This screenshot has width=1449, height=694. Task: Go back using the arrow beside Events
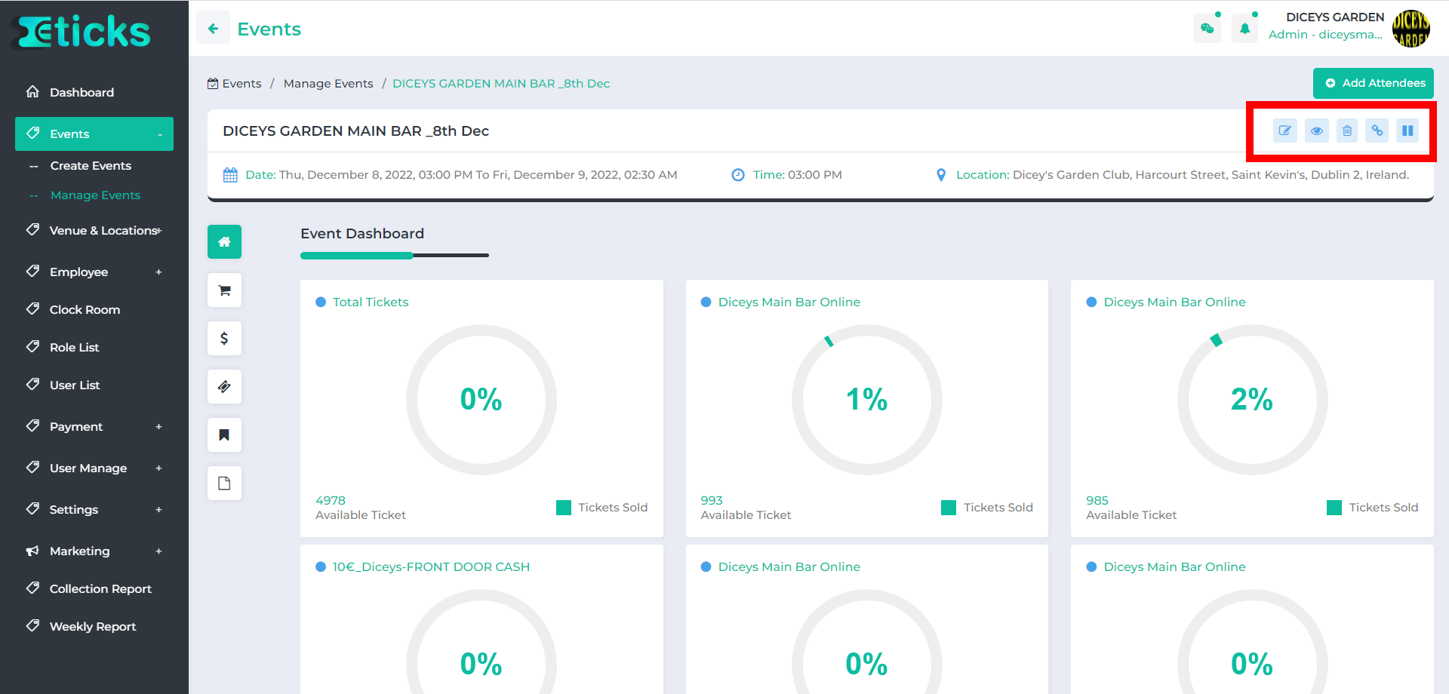point(214,29)
